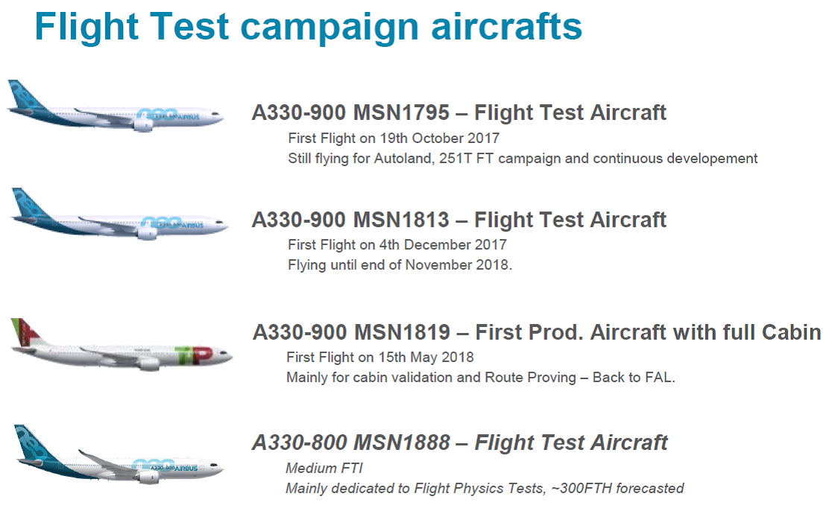
Task: Click the tail fin of the A330-800
Action: pos(33,442)
